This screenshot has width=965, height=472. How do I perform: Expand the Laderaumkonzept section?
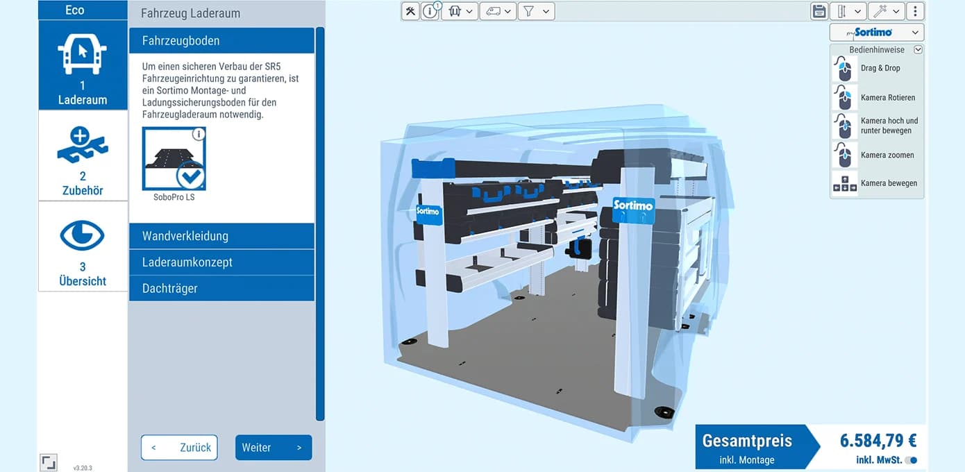(221, 262)
